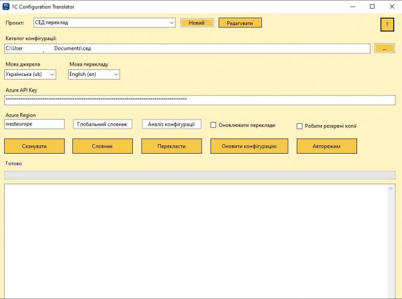402x299 pixels.
Task: Click inside the empty log output area
Action: pyautogui.click(x=196, y=241)
